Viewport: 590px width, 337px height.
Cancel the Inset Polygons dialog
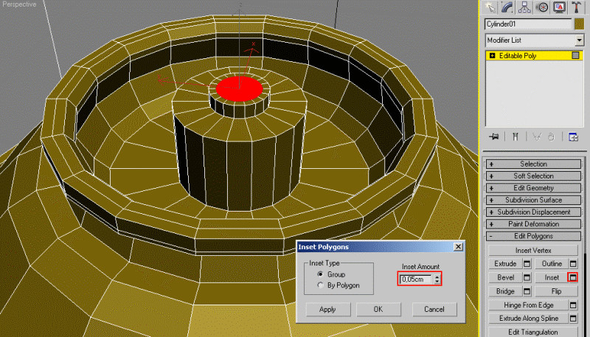434,309
